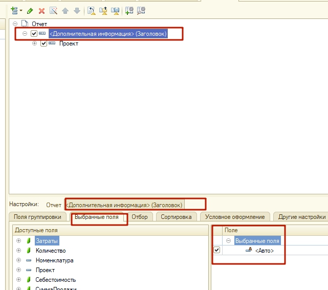Click the add new element icon
The height and width of the screenshot is (290, 328).
[13, 10]
